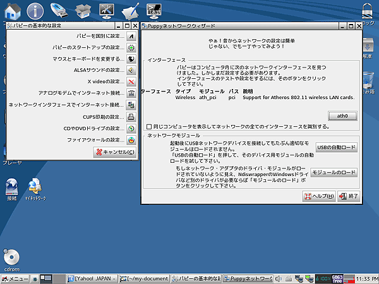
Task: Click the キャンセル(C) cancel button
Action: pyautogui.click(x=115, y=152)
